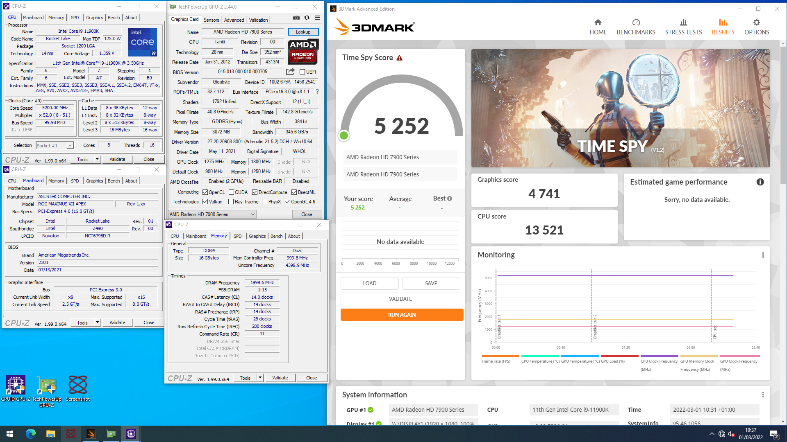Switch to Sensors tab in GPU-Z
The image size is (787, 442).
(x=211, y=20)
